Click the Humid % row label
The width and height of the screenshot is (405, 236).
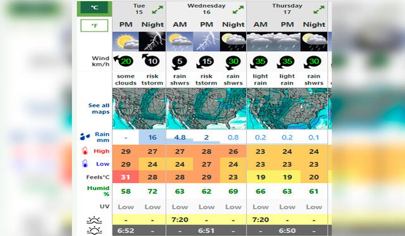[99, 191]
